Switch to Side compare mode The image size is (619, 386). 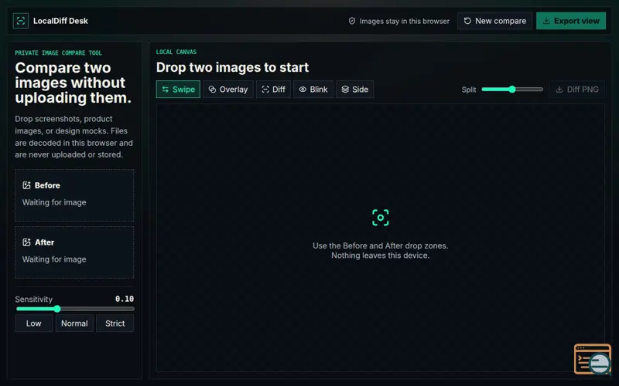coord(355,90)
